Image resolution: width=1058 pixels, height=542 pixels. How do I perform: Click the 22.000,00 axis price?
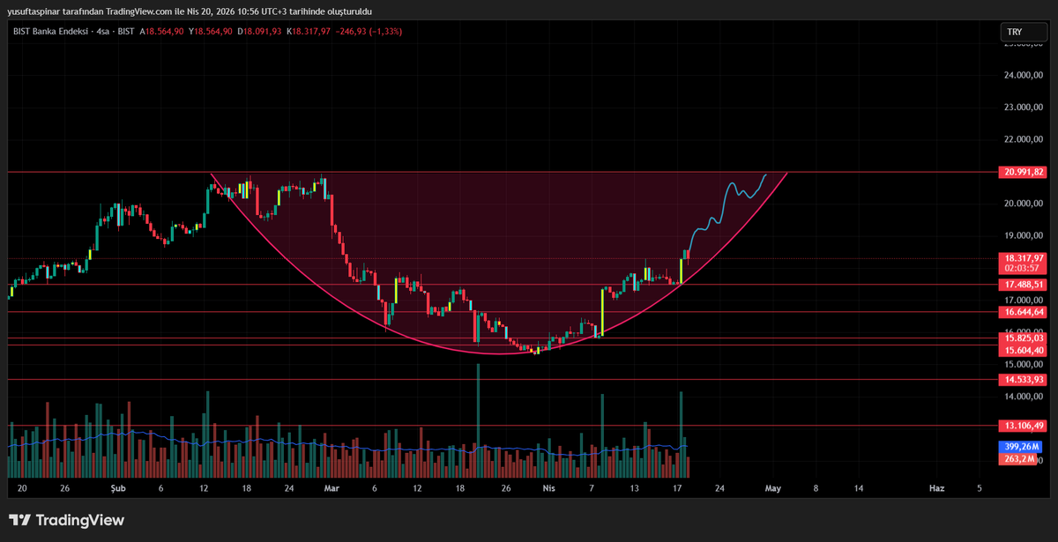click(1024, 139)
